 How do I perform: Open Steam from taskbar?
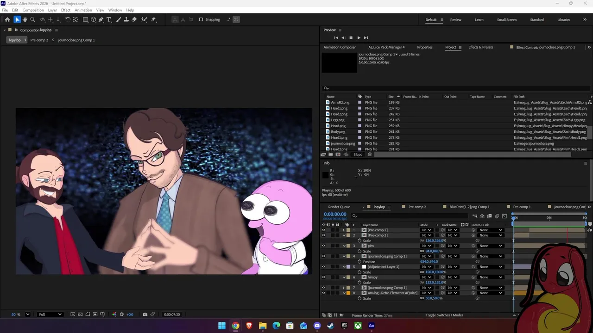(x=330, y=326)
